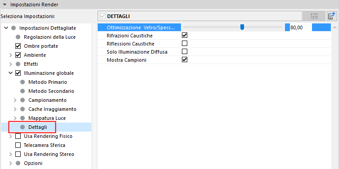Viewport: 339px width, 169px height.
Task: Enable Solo Illuminazione Diffusa checkbox
Action: pos(185,51)
